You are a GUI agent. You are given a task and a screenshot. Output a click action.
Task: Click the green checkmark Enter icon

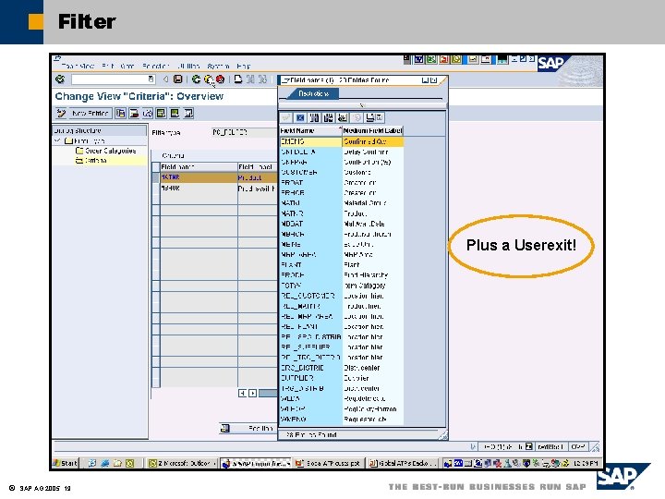[60, 79]
